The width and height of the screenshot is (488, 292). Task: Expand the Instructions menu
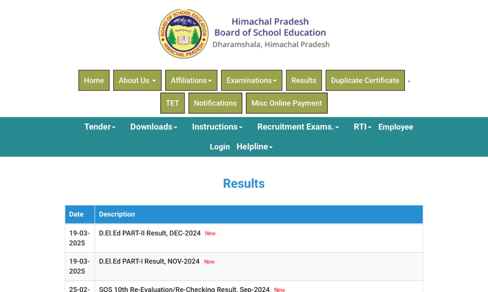click(217, 127)
